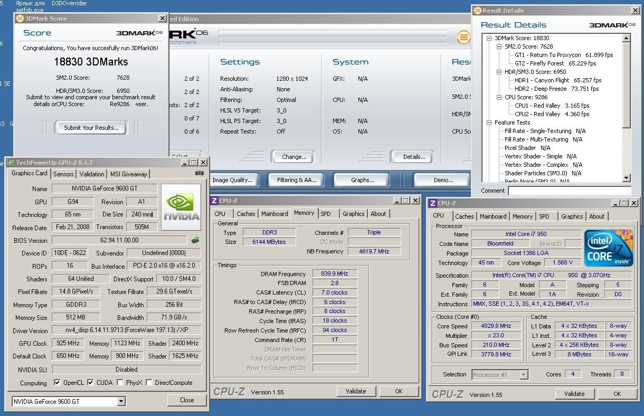This screenshot has height=416, width=644.
Task: Select CPU1 - Red Valley result row
Action: point(552,106)
